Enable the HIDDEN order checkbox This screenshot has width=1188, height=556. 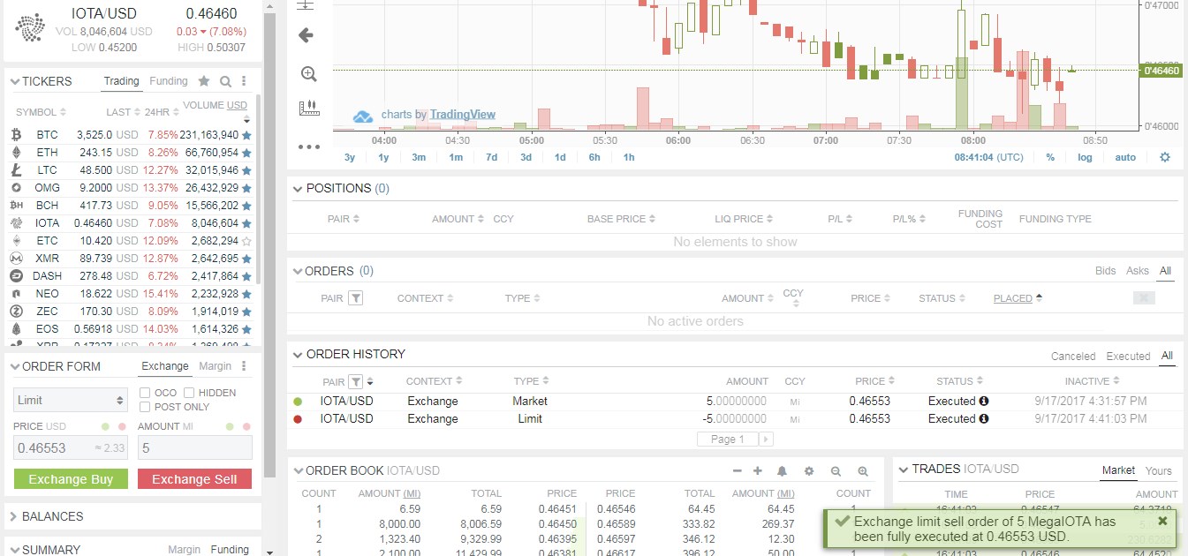click(x=191, y=392)
